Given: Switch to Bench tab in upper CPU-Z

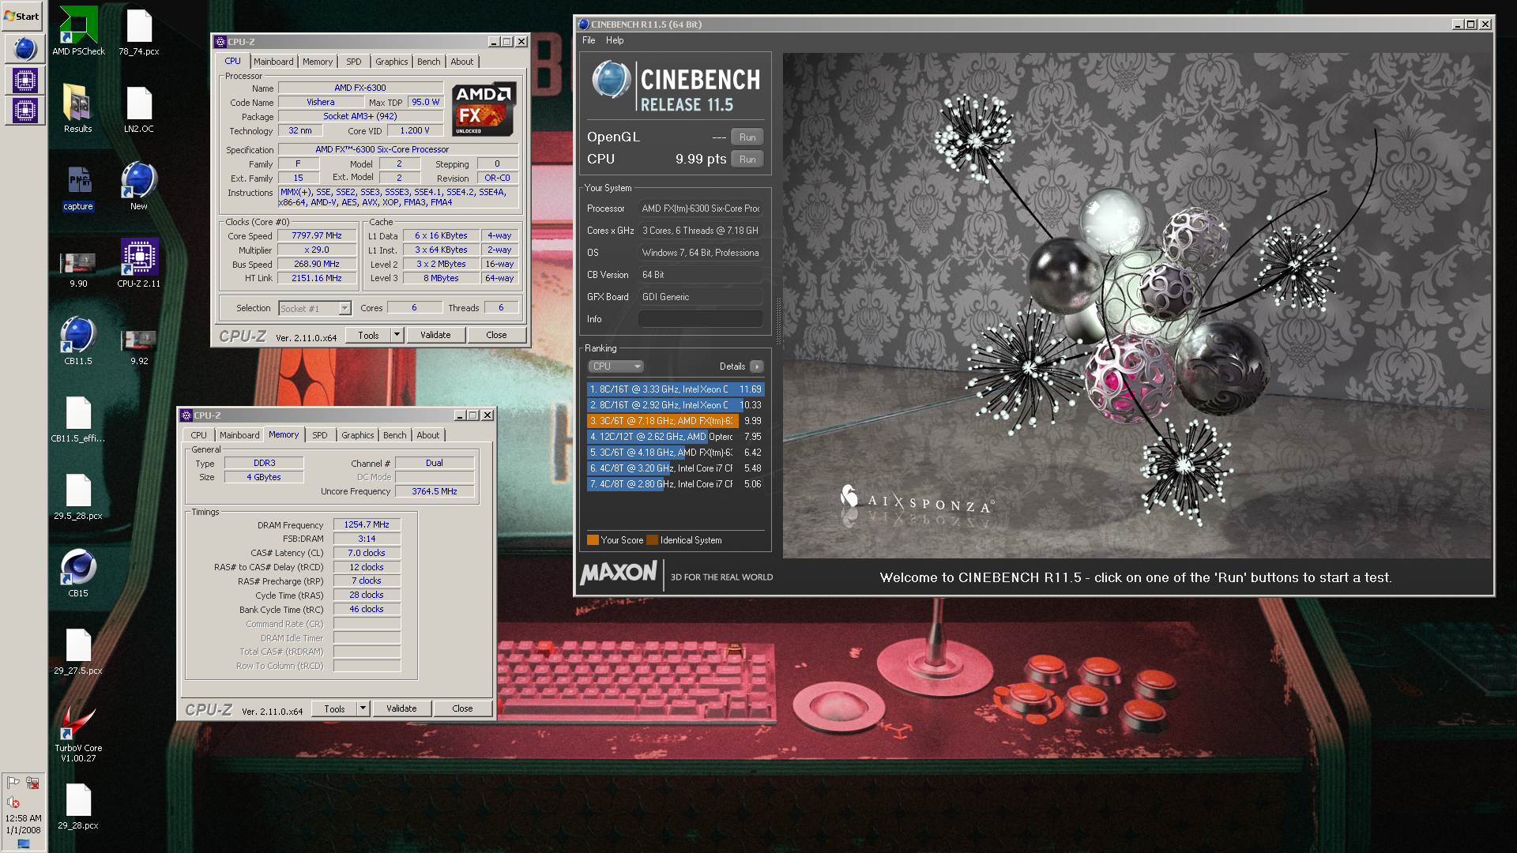Looking at the screenshot, I should (x=429, y=62).
